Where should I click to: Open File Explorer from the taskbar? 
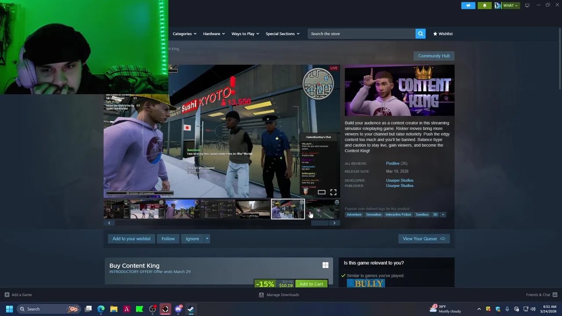[x=114, y=309]
